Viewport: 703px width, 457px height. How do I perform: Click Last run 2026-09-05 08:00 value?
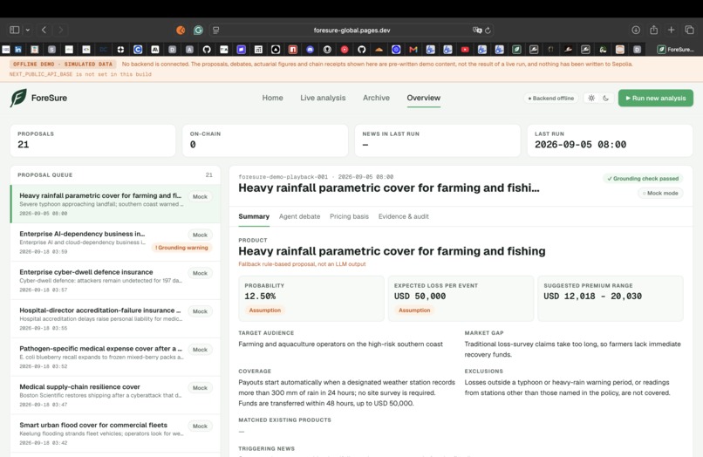[580, 145]
